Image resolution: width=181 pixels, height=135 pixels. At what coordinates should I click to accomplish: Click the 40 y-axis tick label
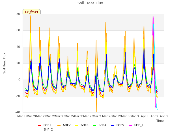[x=18, y=47]
